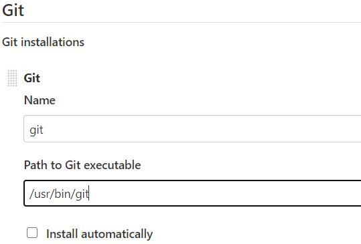Click the Install automatically label text
This screenshot has height=244, width=361.
[99, 234]
